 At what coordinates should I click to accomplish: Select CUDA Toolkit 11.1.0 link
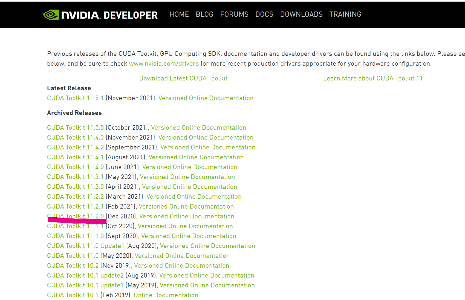75,236
